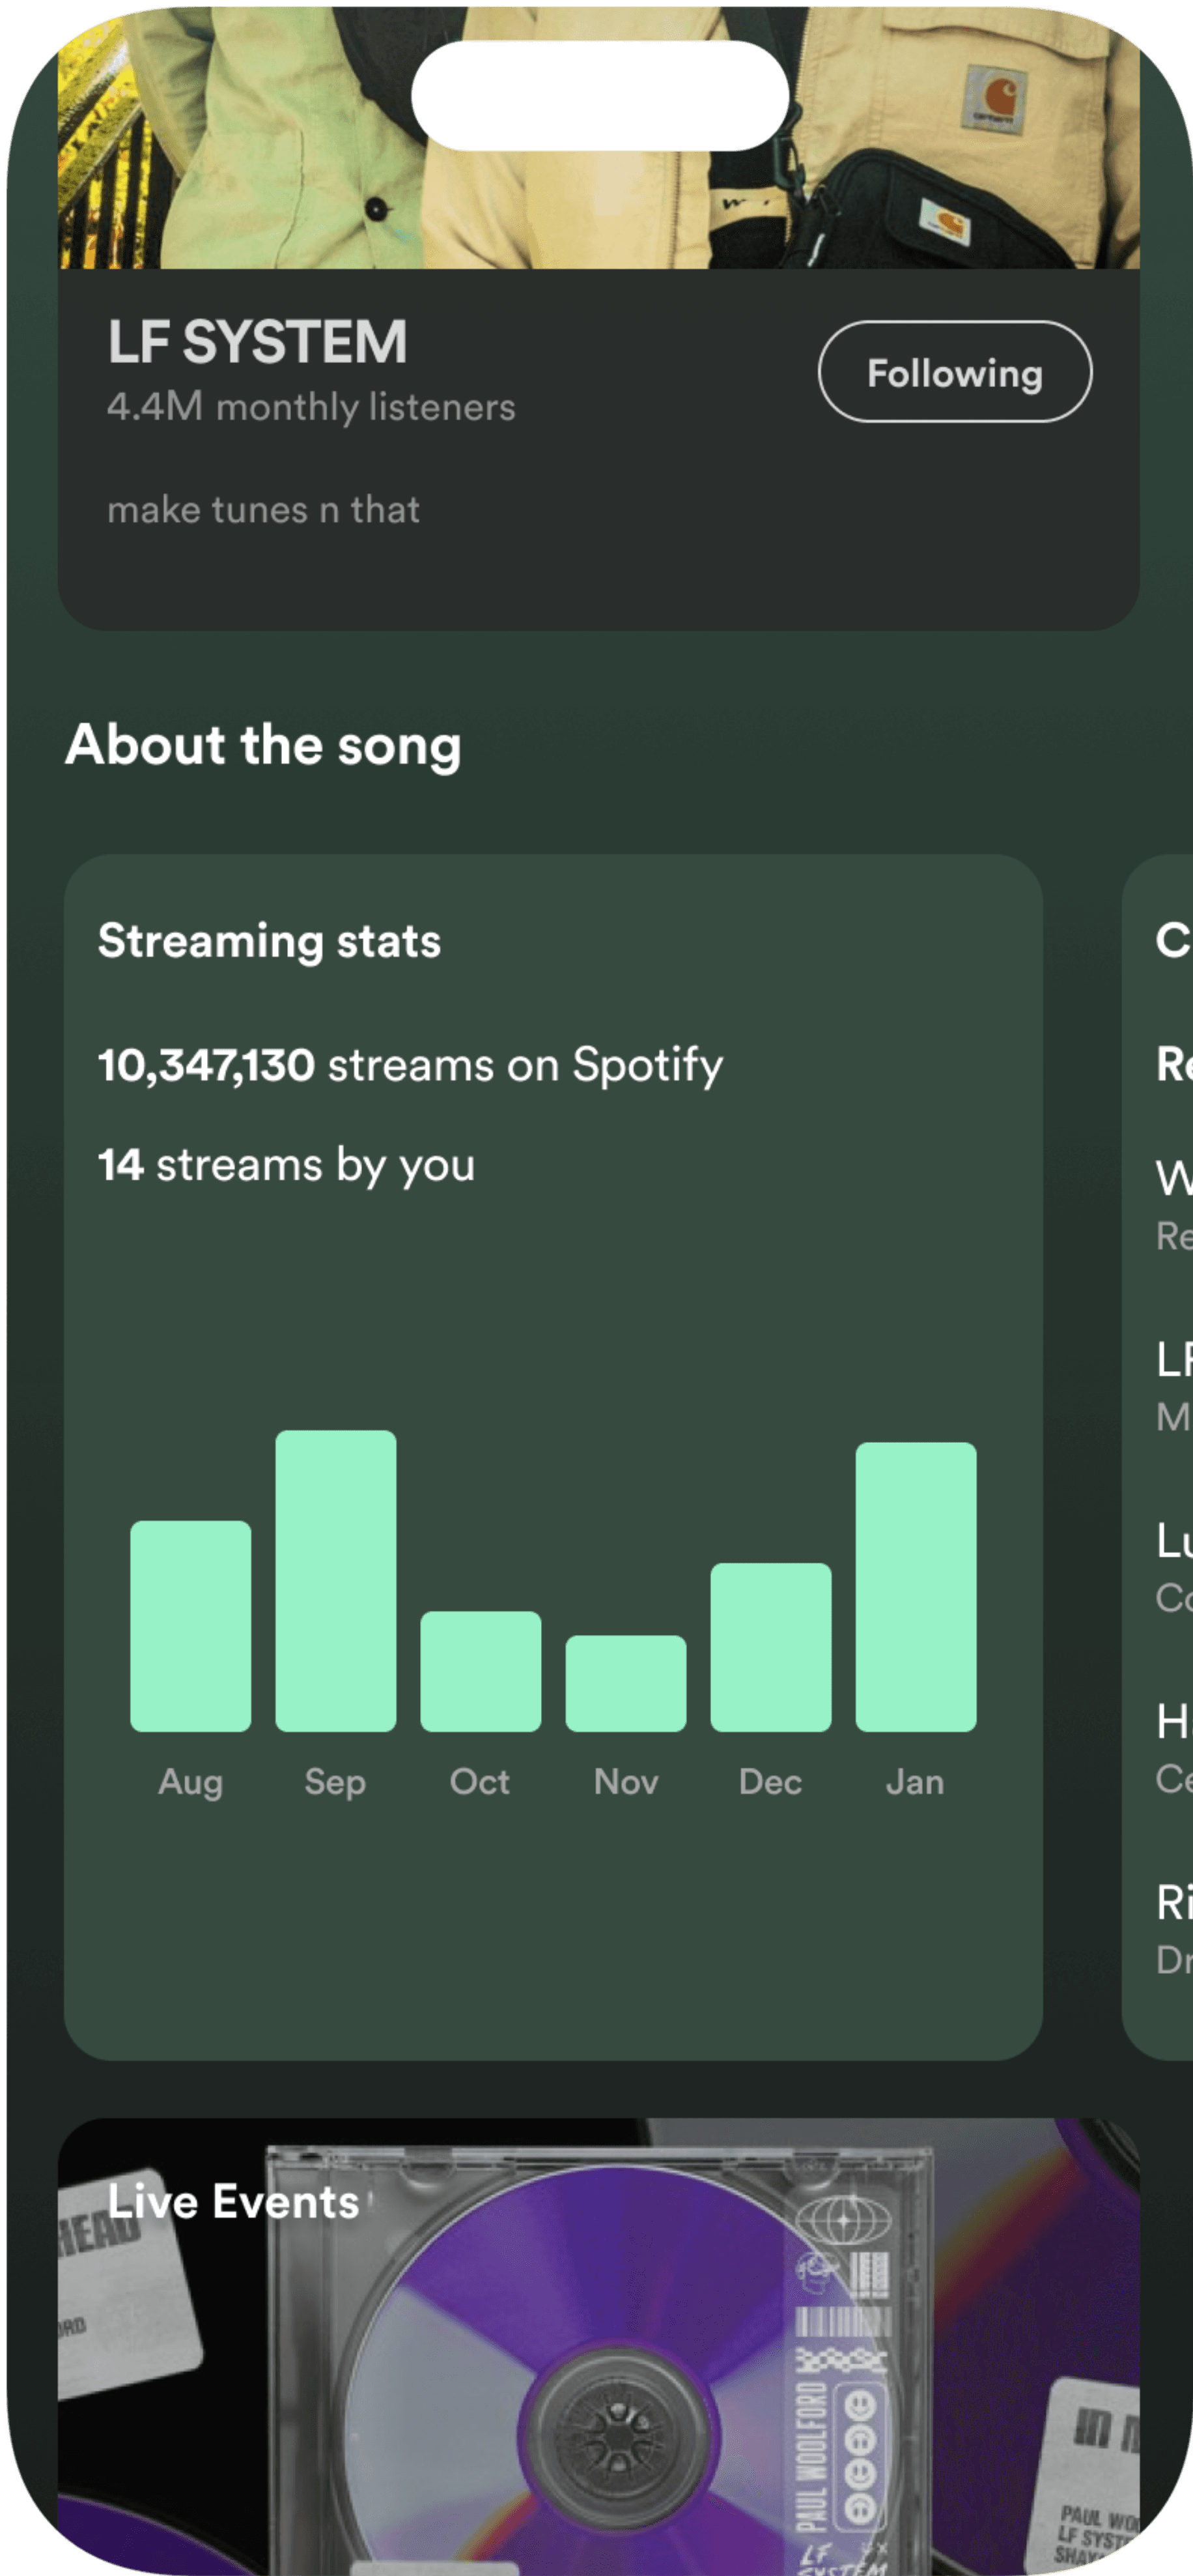Image resolution: width=1193 pixels, height=2576 pixels.
Task: Tap the 10,347,130 streams on Spotify line
Action: tap(410, 1065)
